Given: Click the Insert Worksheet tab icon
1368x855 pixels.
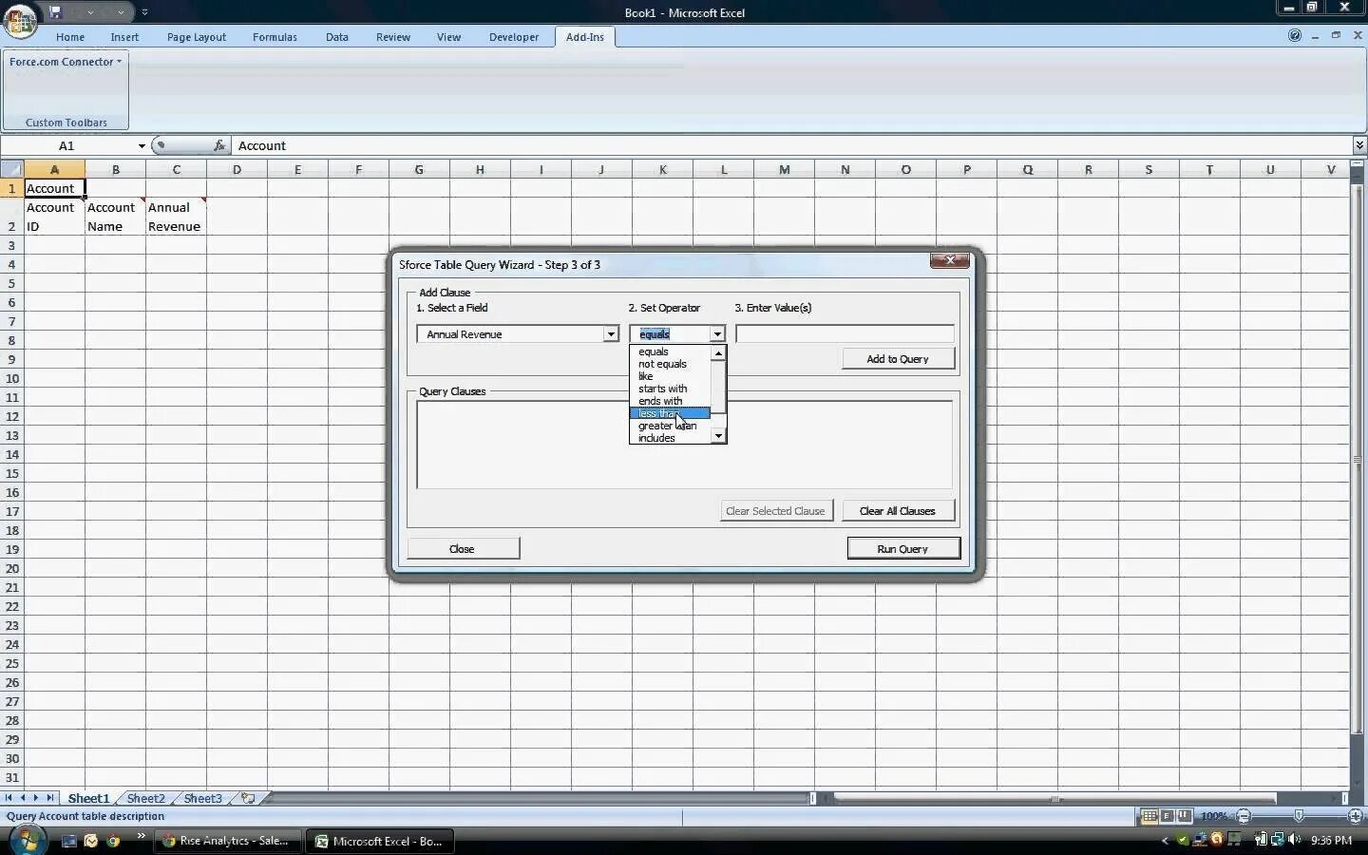Looking at the screenshot, I should click(248, 798).
